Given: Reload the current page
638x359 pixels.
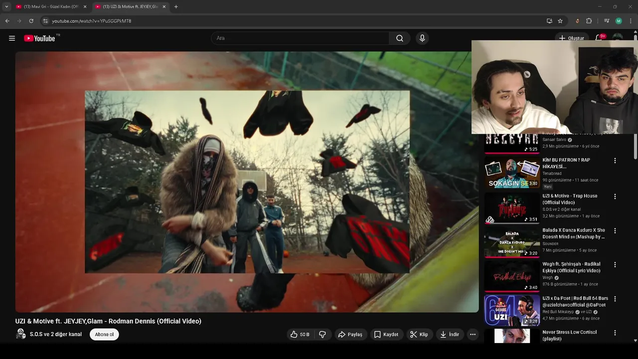Looking at the screenshot, I should point(31,21).
